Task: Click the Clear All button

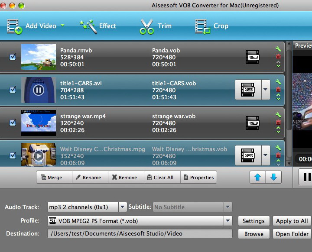Action: 162,177
